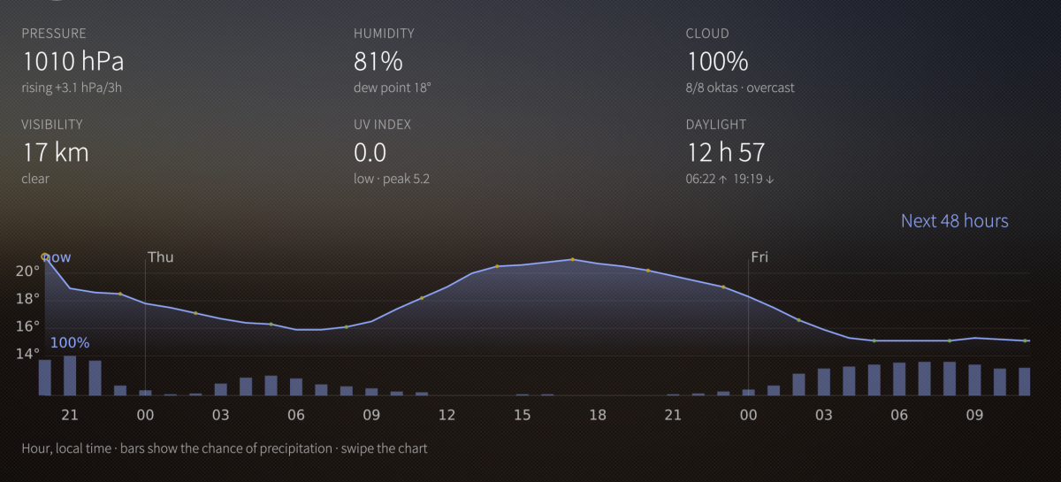Click the 18 hour tick label
This screenshot has height=482, width=1061.
[598, 415]
